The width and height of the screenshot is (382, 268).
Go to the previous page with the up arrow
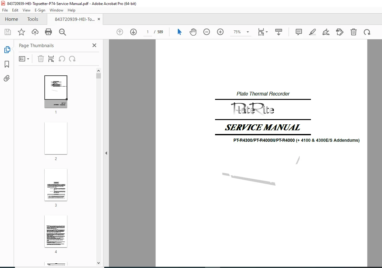(x=120, y=32)
